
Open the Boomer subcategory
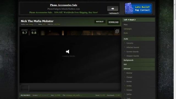pos(129,73)
